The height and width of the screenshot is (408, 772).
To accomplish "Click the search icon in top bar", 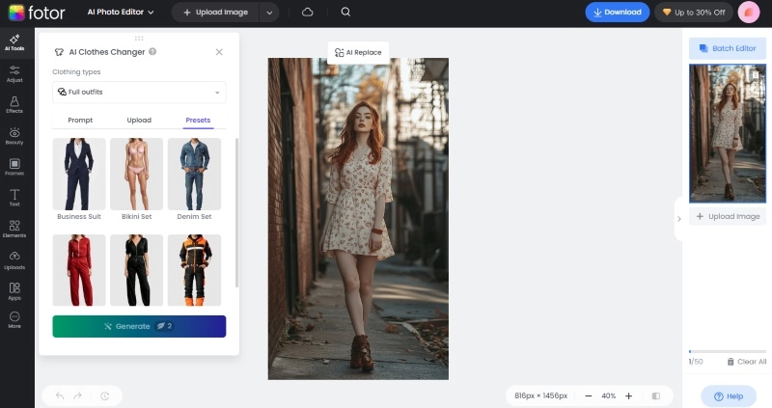I will pyautogui.click(x=345, y=13).
